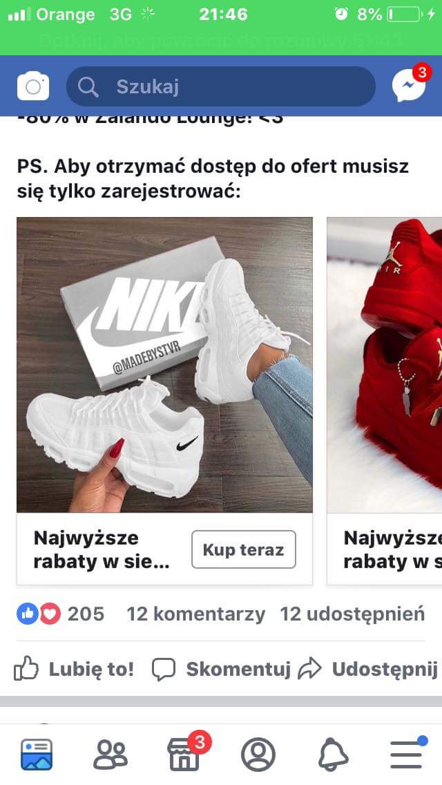Open the Profile tab icon

click(258, 755)
